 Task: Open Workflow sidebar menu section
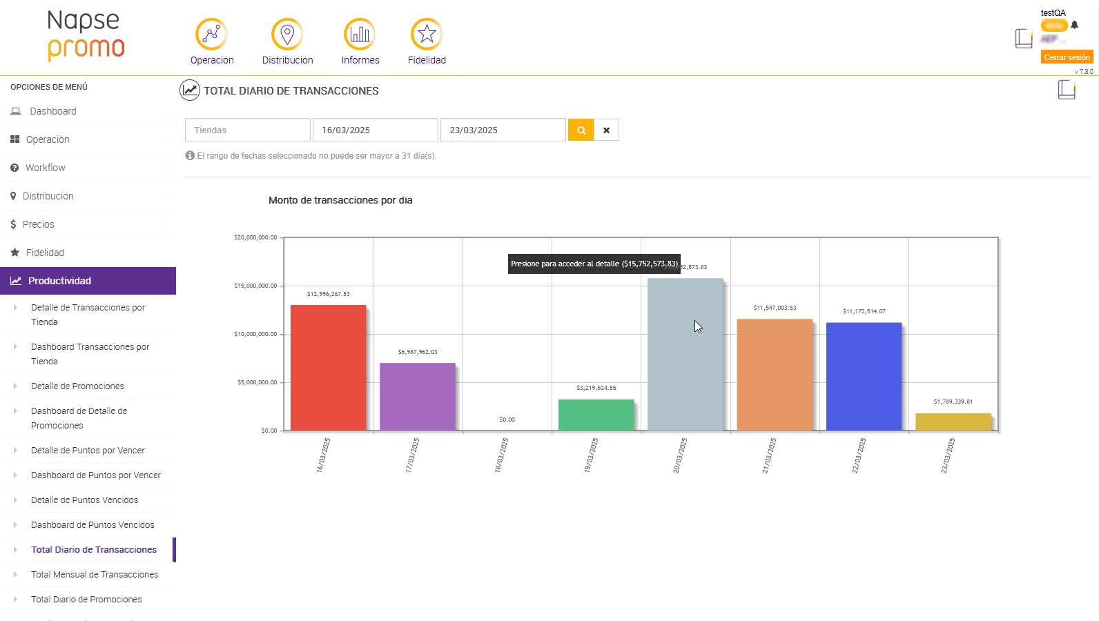(88, 168)
